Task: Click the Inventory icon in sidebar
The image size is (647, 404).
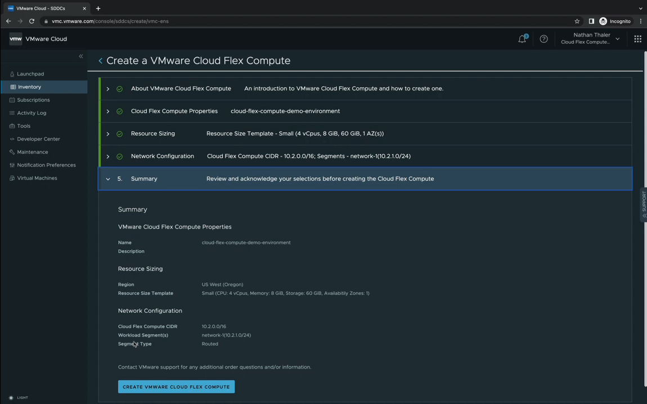Action: click(13, 87)
